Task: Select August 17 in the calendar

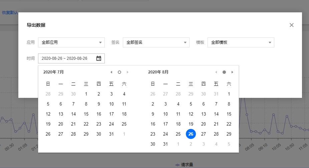Action: coord(166,124)
